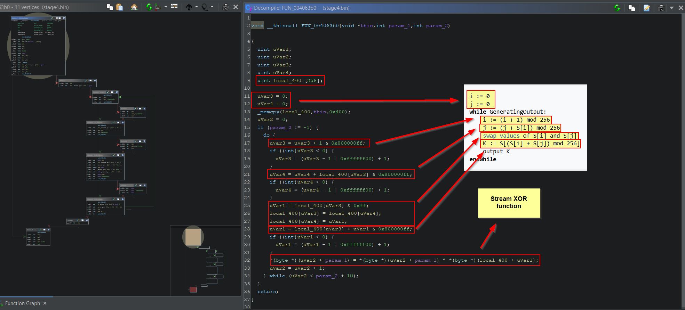This screenshot has height=310, width=685.
Task: Close the Decompile panel
Action: pos(680,8)
